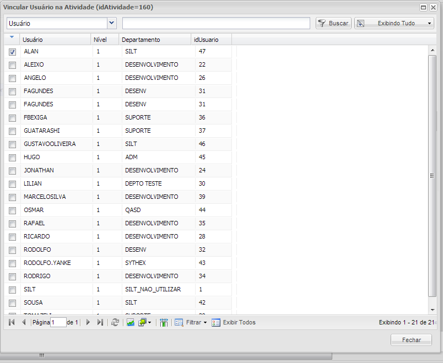Check the HUGO row checkbox

click(x=12, y=158)
